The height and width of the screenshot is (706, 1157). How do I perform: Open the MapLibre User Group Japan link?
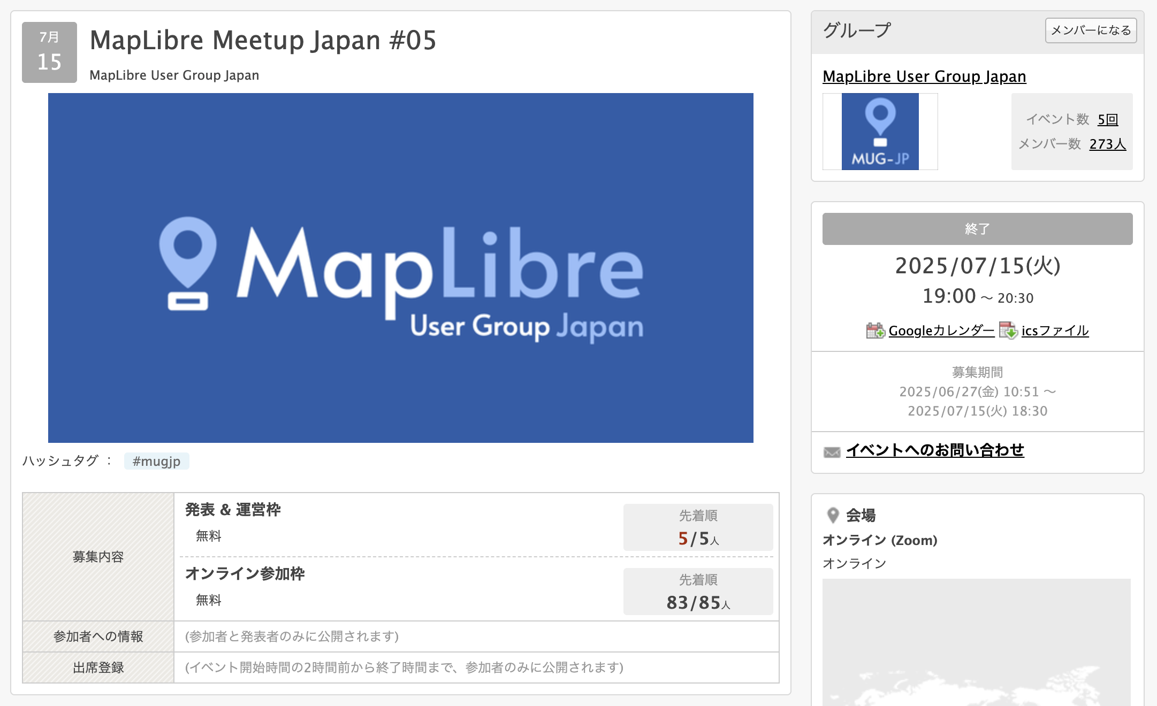(924, 76)
